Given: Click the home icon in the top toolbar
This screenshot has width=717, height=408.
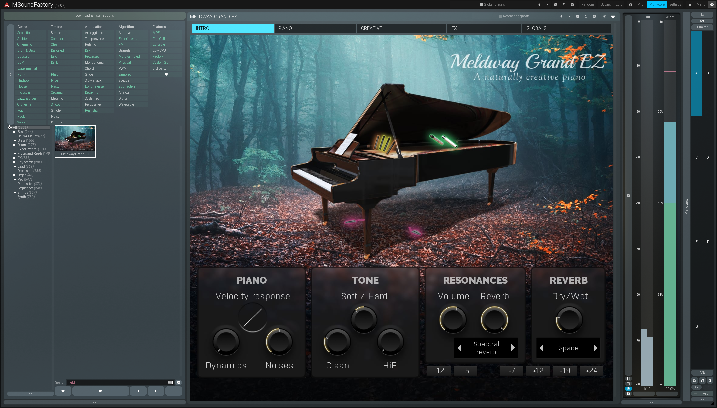Looking at the screenshot, I should pyautogui.click(x=690, y=5).
